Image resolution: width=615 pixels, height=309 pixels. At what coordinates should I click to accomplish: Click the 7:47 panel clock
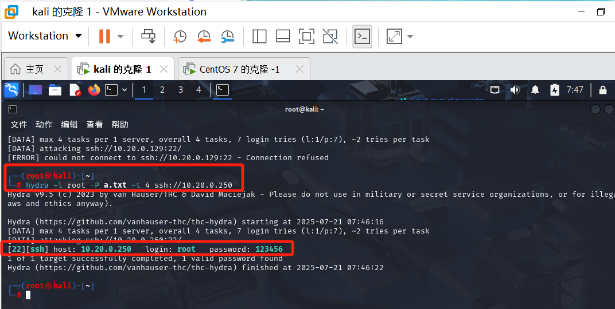click(x=575, y=90)
